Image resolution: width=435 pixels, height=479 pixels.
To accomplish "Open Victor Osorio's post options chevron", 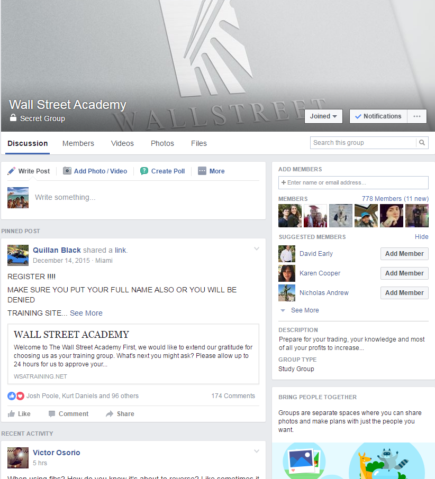I will pos(257,451).
